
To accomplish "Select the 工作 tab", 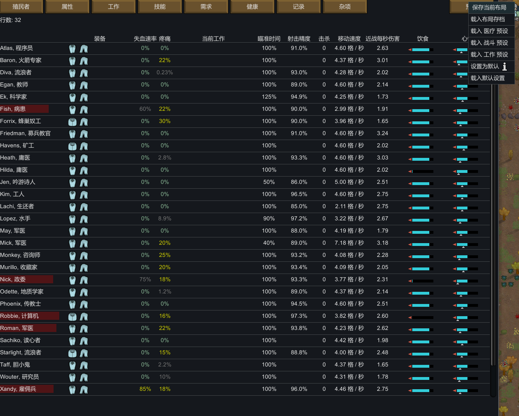I will (114, 7).
